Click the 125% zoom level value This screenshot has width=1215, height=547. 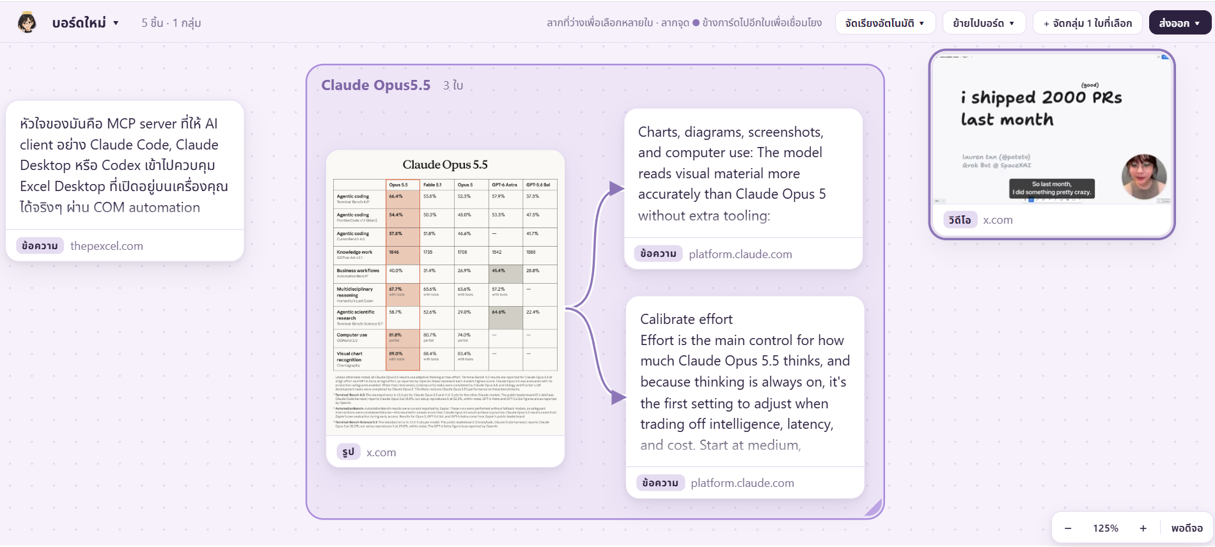(1106, 528)
